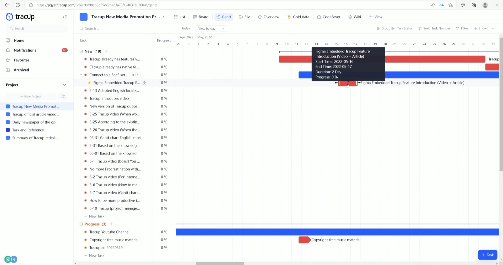
Task: Select the Tracup Youtube Channel task
Action: pyautogui.click(x=109, y=232)
